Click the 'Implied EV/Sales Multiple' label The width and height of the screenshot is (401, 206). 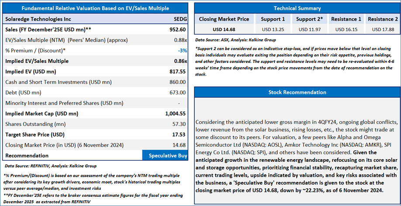point(37,61)
